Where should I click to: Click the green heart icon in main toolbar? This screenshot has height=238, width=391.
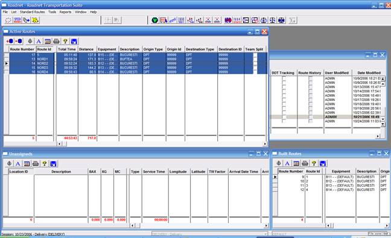click(154, 20)
